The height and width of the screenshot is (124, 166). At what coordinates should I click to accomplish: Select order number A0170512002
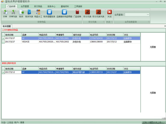(64, 42)
